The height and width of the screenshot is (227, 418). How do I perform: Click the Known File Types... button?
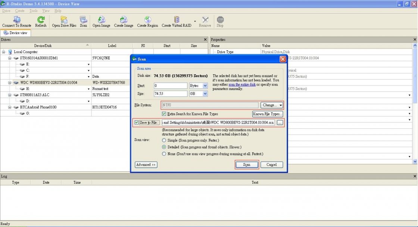[267, 114]
